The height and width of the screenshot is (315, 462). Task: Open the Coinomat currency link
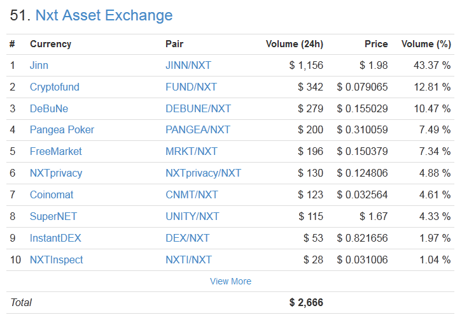[52, 195]
